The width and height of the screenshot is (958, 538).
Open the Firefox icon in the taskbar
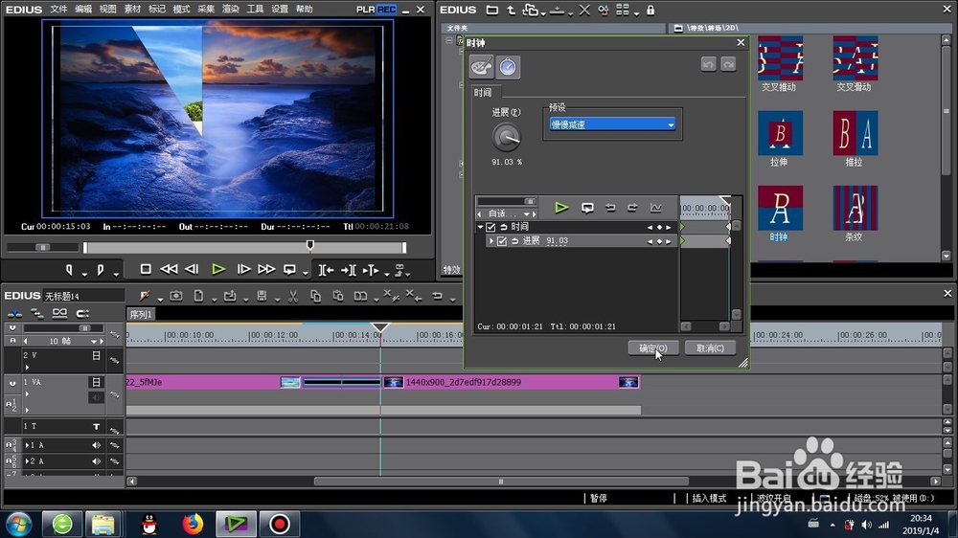click(193, 524)
